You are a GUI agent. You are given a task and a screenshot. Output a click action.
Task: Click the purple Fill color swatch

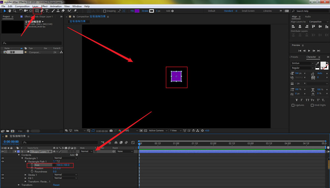pos(137,11)
